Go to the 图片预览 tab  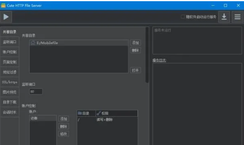click(10, 92)
